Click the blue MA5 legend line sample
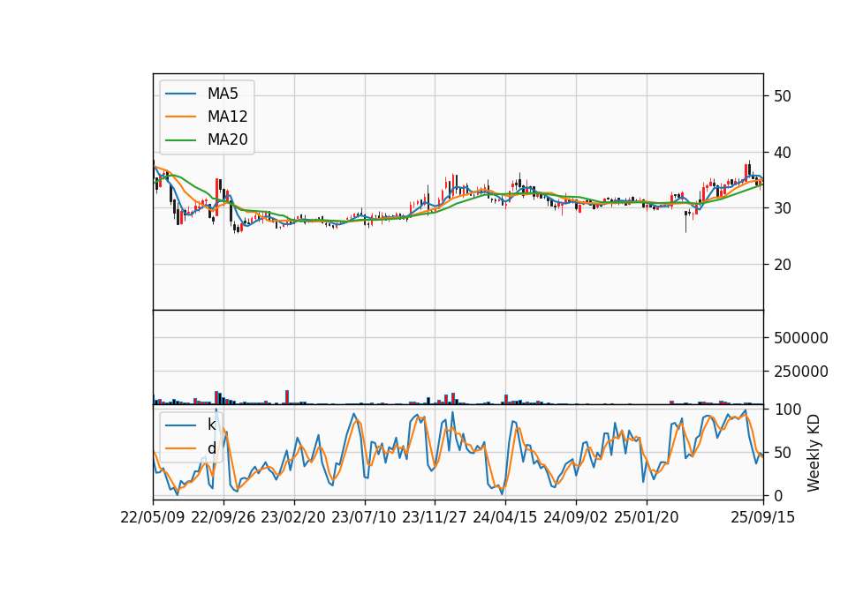Viewport: 848px width, 609px height. coord(180,94)
